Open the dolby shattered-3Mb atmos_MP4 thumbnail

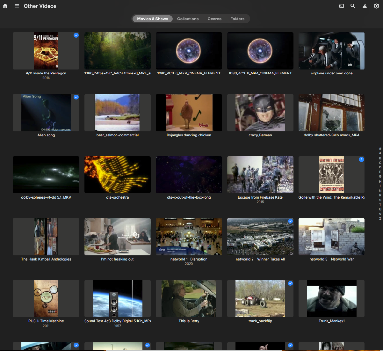point(332,113)
